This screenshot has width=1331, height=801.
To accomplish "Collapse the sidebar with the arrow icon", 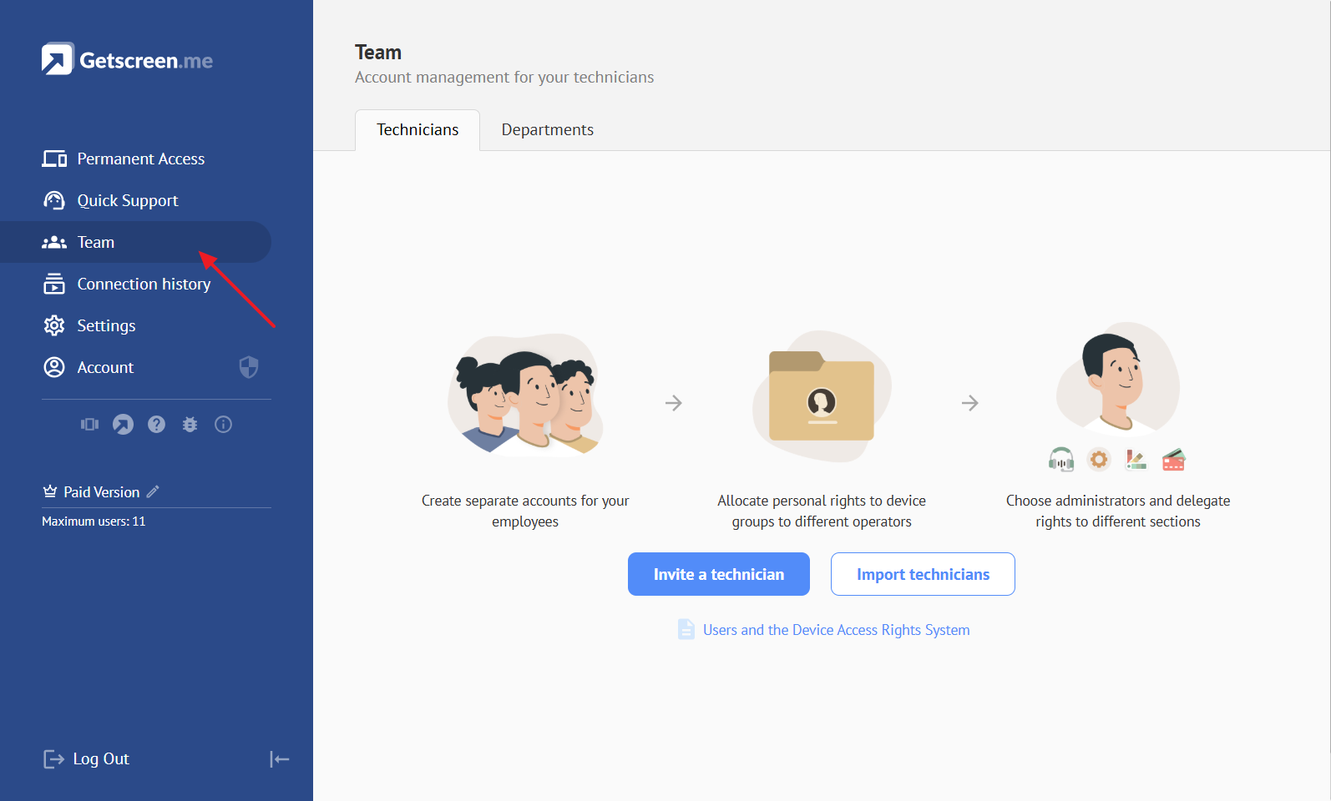I will click(x=279, y=759).
